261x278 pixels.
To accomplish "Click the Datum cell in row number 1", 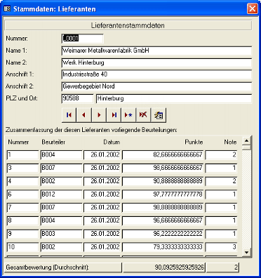I will point(102,155).
